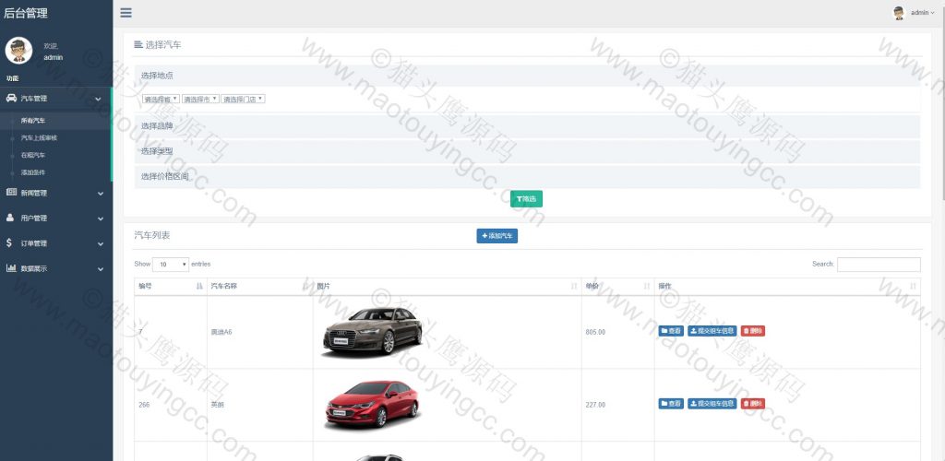The width and height of the screenshot is (945, 461).
Task: Open 汽车上线审核 in the sidebar
Action: [x=39, y=137]
